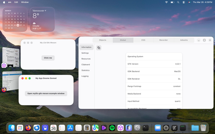Screen dimensions: 215x134
Task: Click the Media Backend row
Action: (154, 94)
